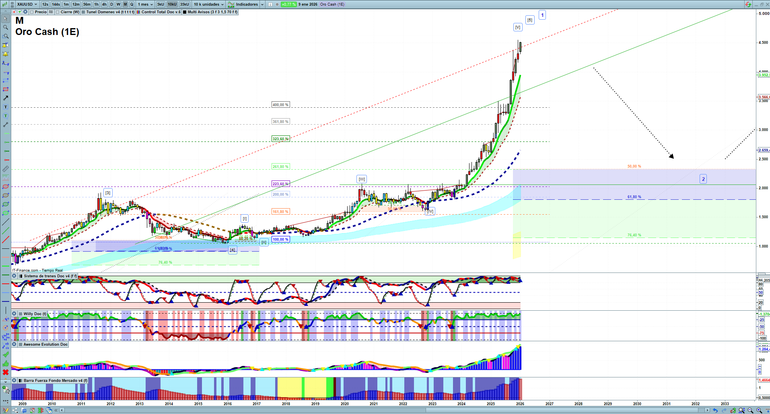Select the zoom magnifier tool in left toolbar
Viewport: 770px width, 414px height.
6,27
